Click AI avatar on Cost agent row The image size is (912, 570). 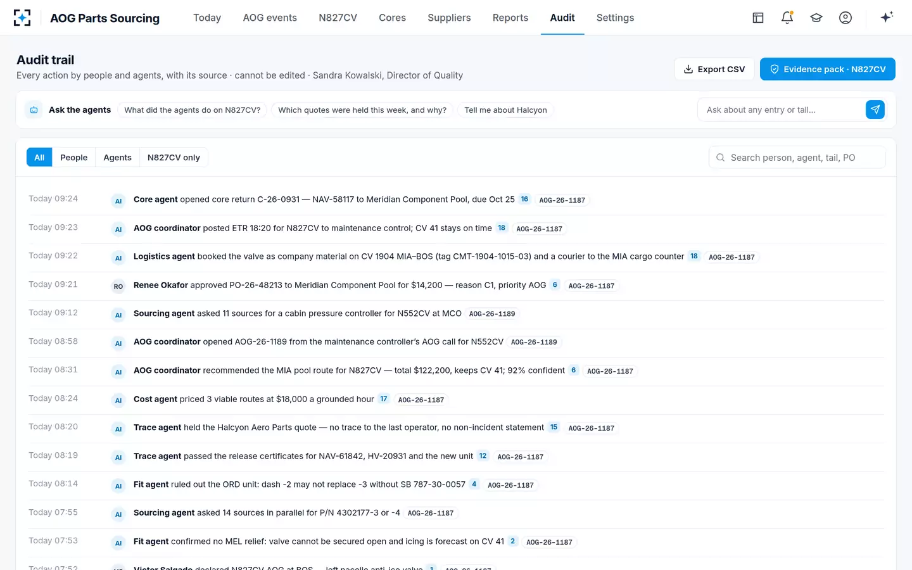[x=118, y=400]
